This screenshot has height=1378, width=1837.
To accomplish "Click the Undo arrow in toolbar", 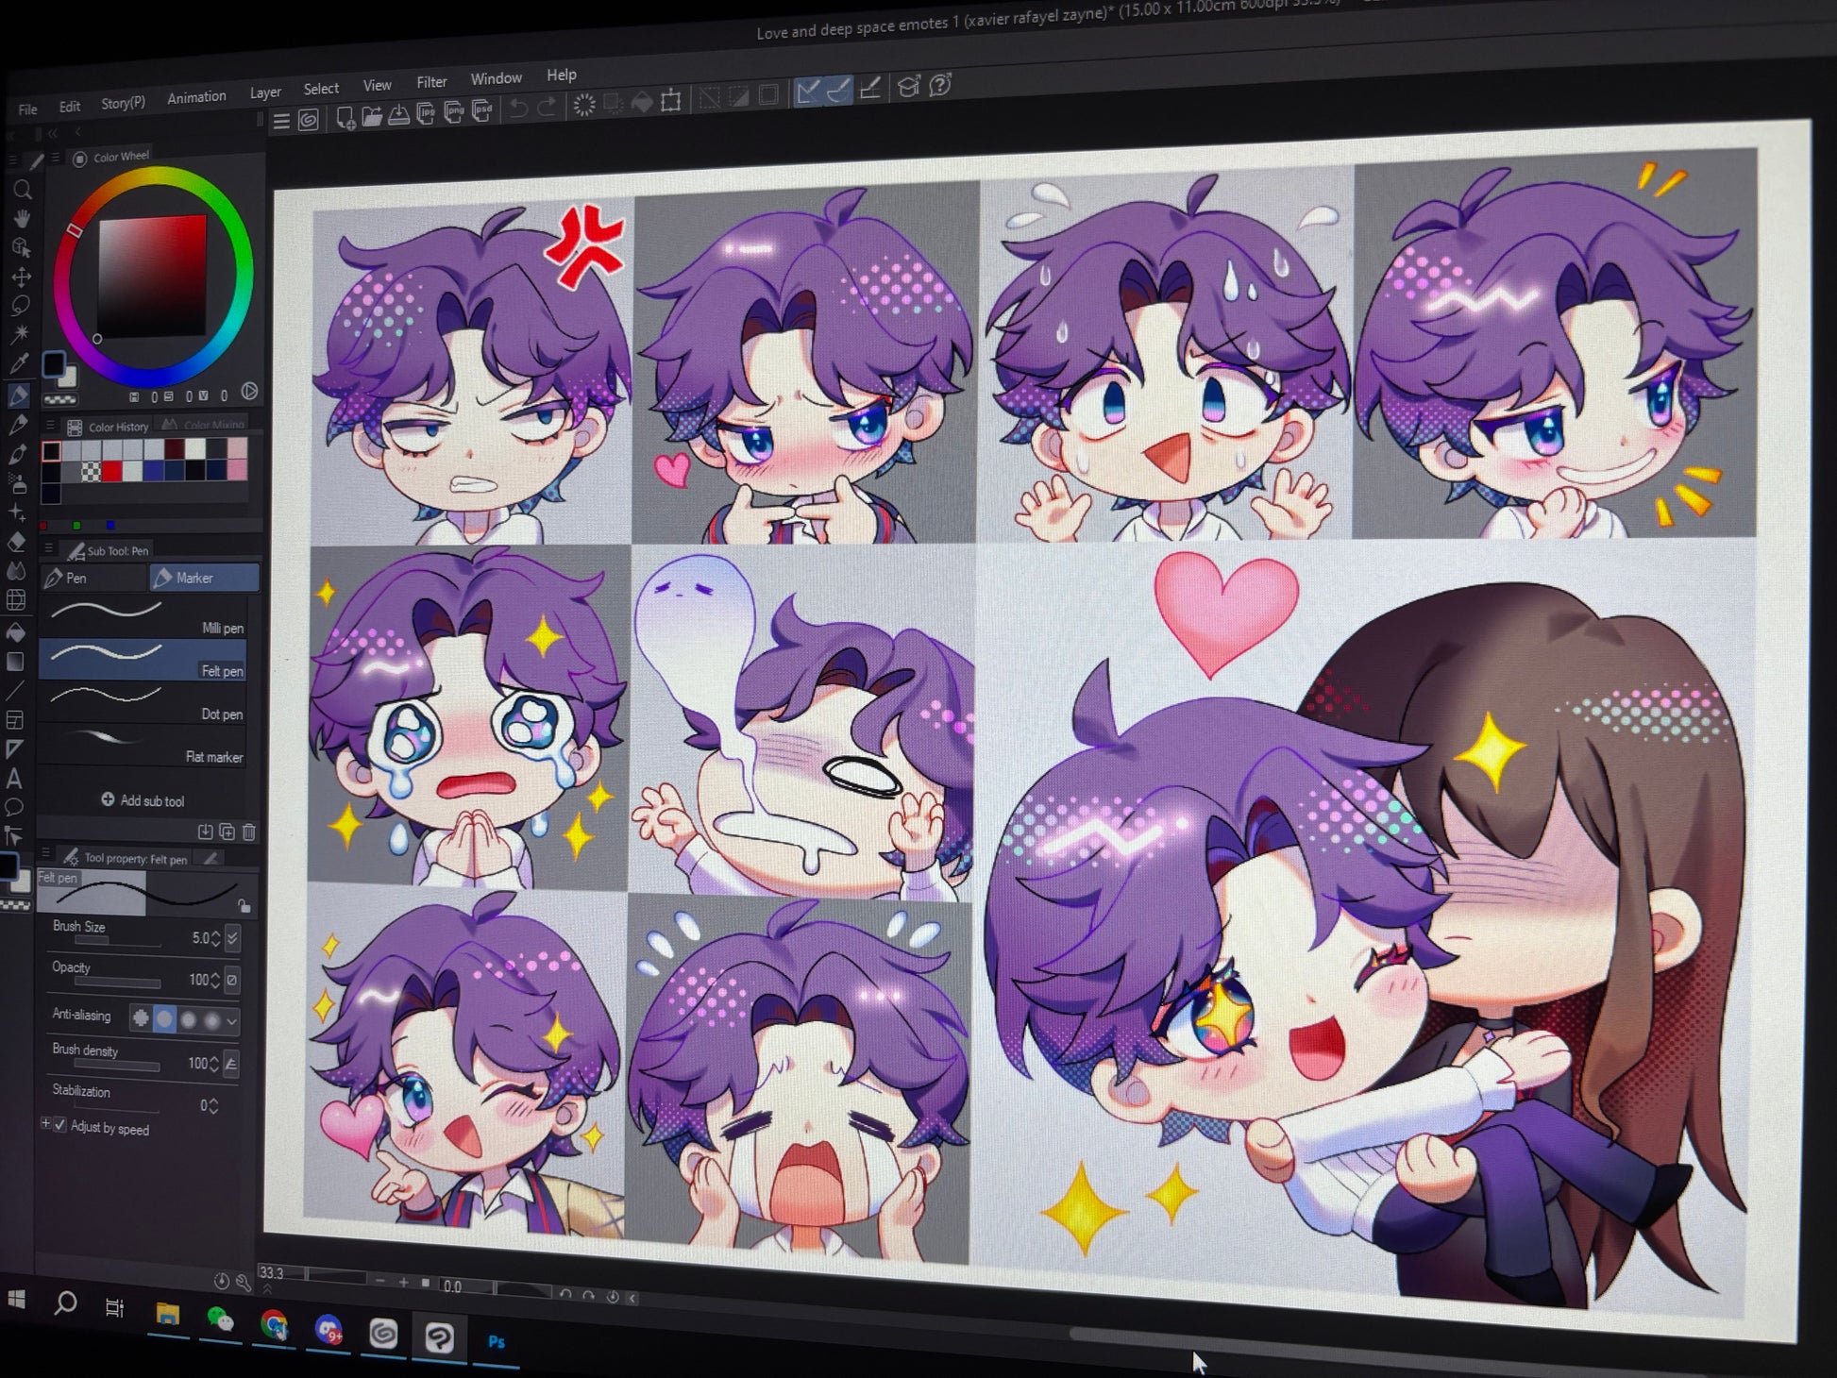I will (x=518, y=109).
